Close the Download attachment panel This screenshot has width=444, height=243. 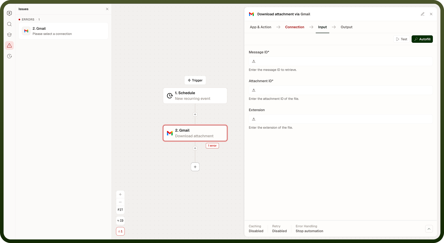click(431, 14)
